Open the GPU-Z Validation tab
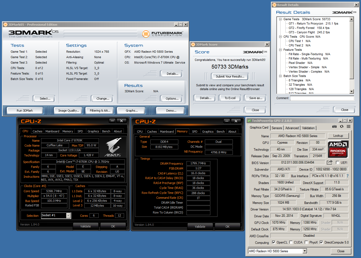Image resolution: width=361 pixels, height=258 pixels. (x=308, y=128)
